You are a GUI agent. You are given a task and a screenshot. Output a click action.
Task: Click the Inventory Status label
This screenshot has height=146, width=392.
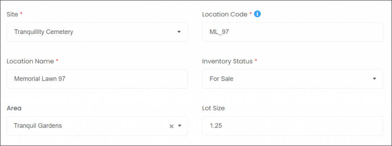tap(227, 62)
